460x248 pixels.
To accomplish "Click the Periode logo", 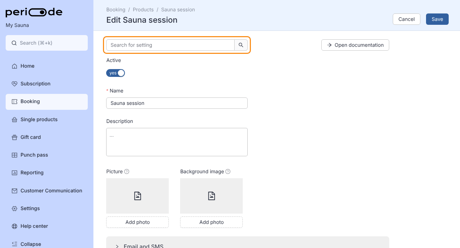I will pos(34,12).
